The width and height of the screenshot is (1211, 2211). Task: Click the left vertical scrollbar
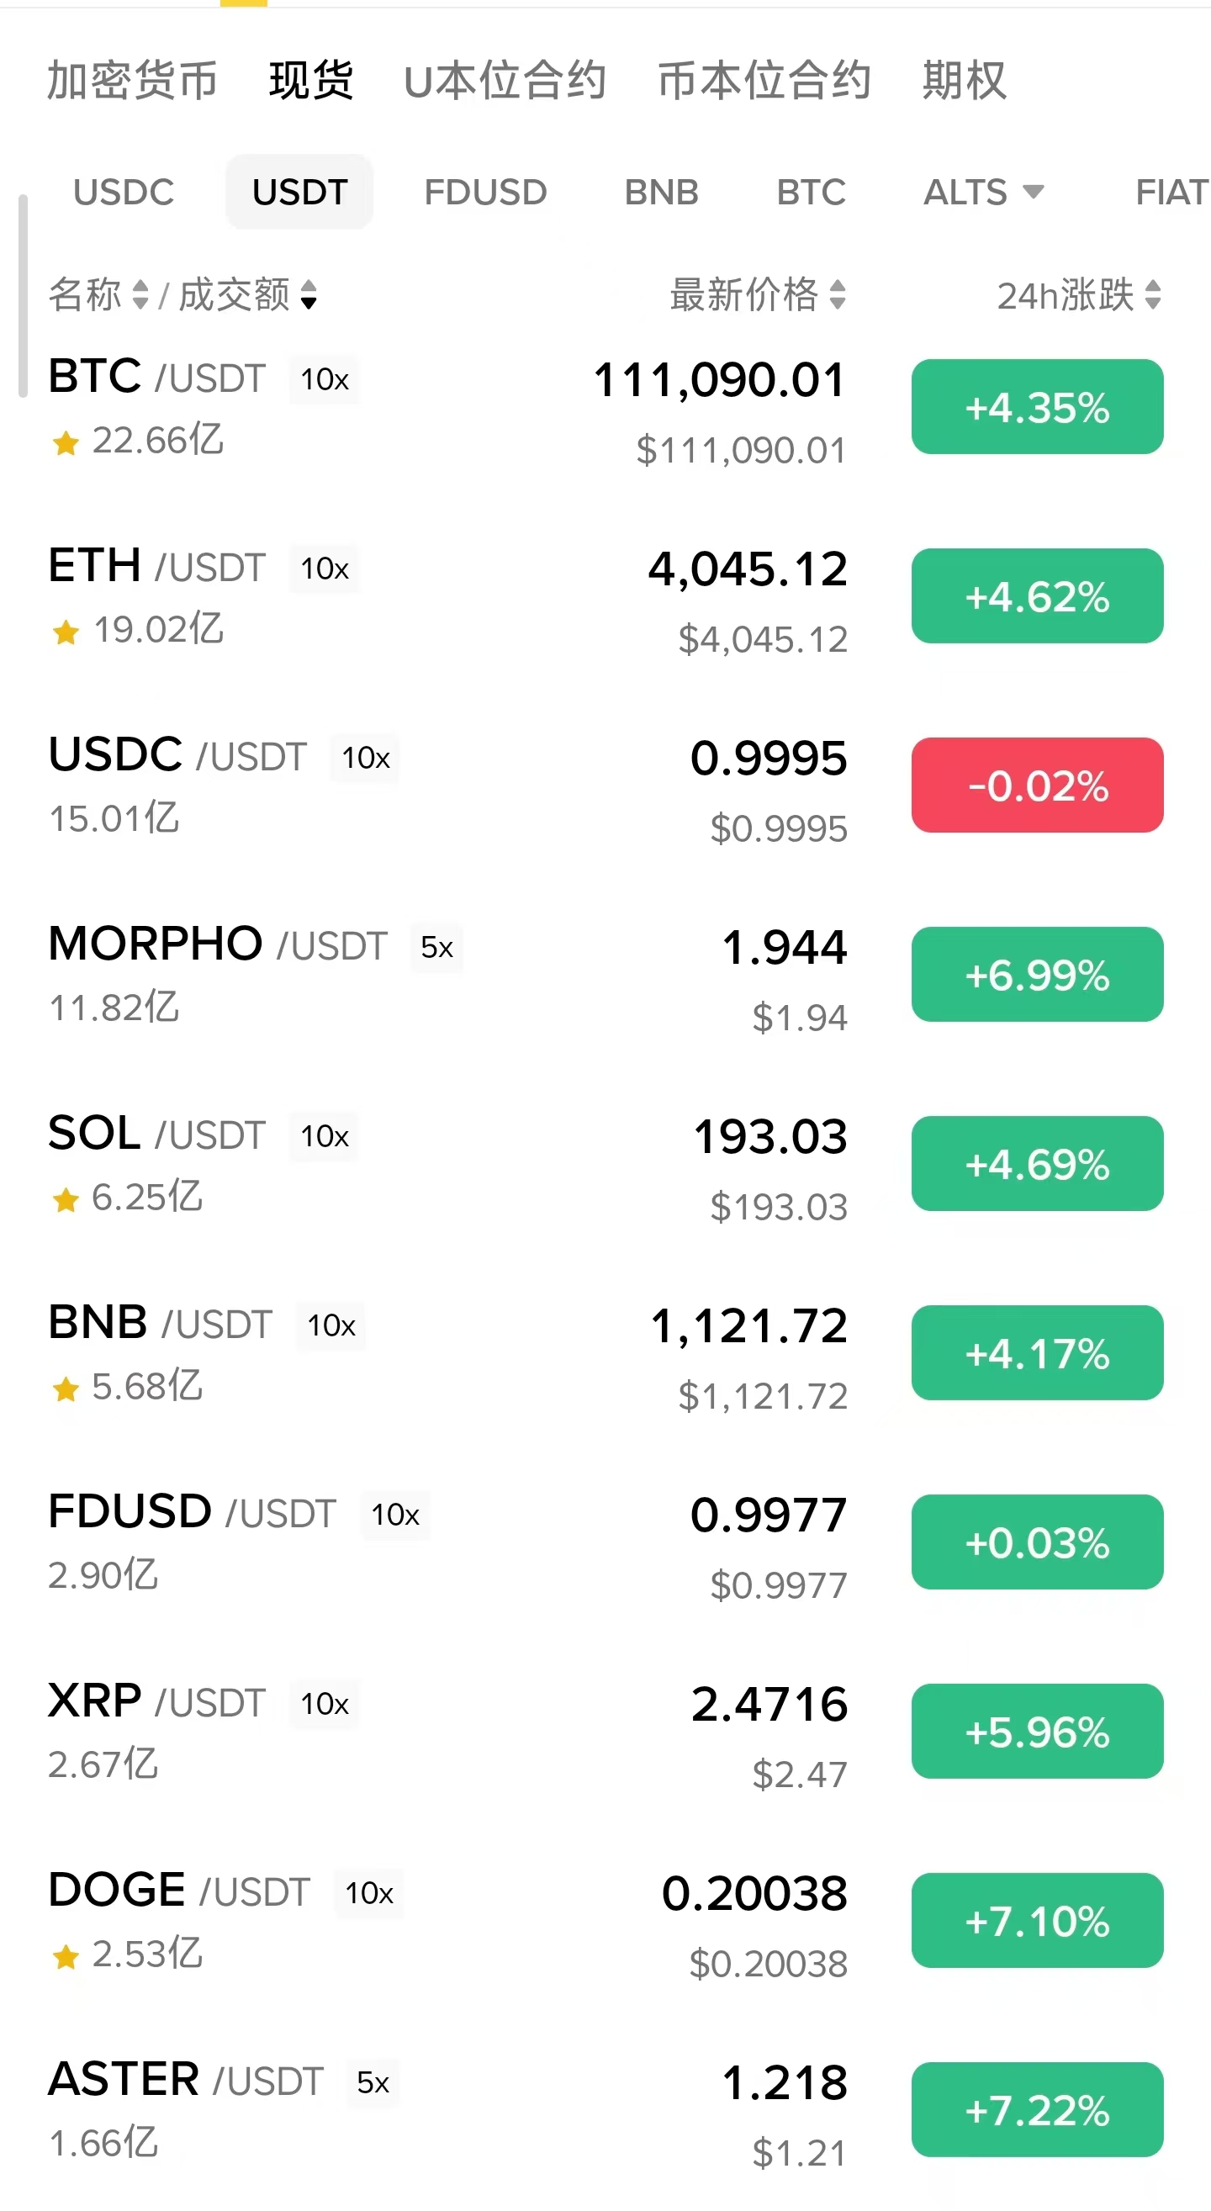click(x=24, y=296)
